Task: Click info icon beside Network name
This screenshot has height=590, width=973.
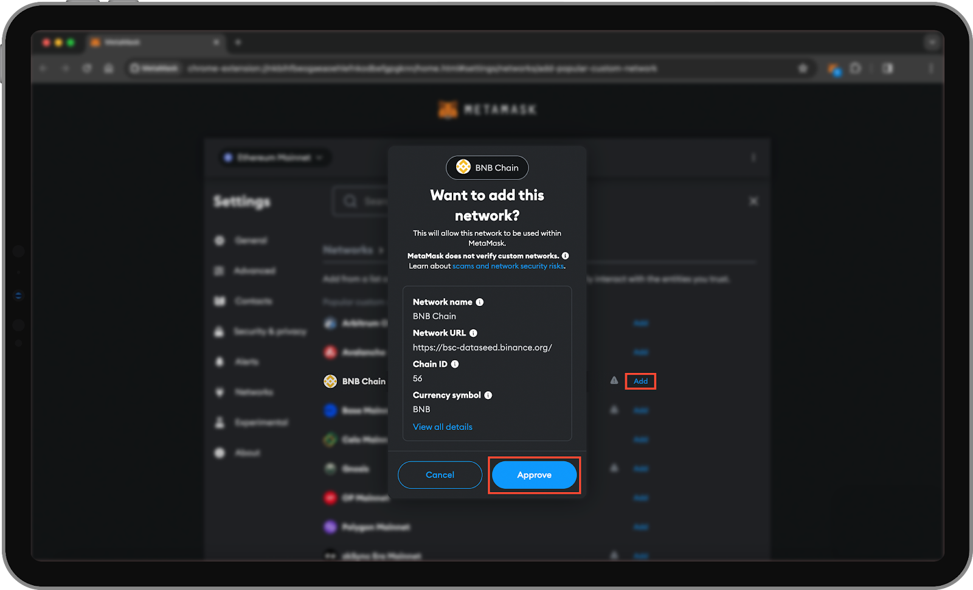Action: (x=479, y=302)
